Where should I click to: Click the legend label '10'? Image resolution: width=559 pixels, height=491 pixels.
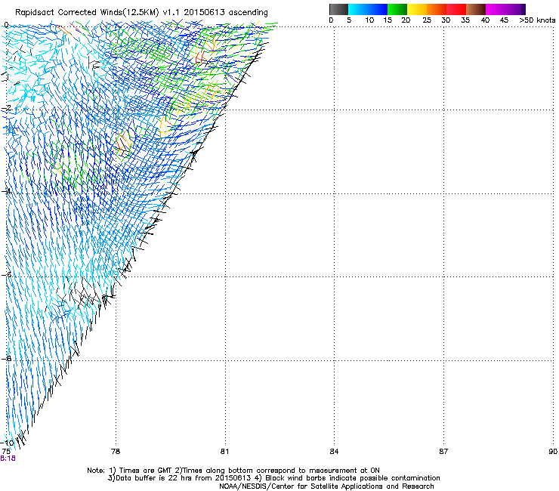(x=369, y=20)
